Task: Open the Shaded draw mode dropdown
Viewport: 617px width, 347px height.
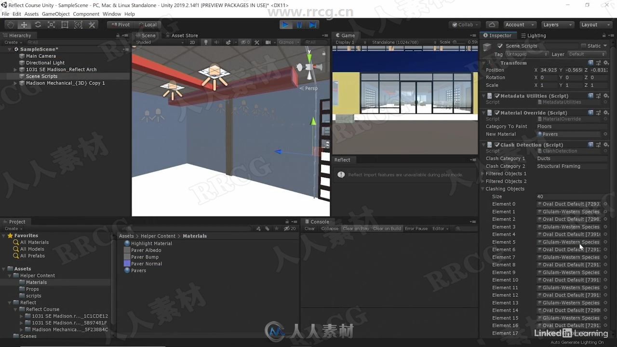Action: tap(159, 42)
